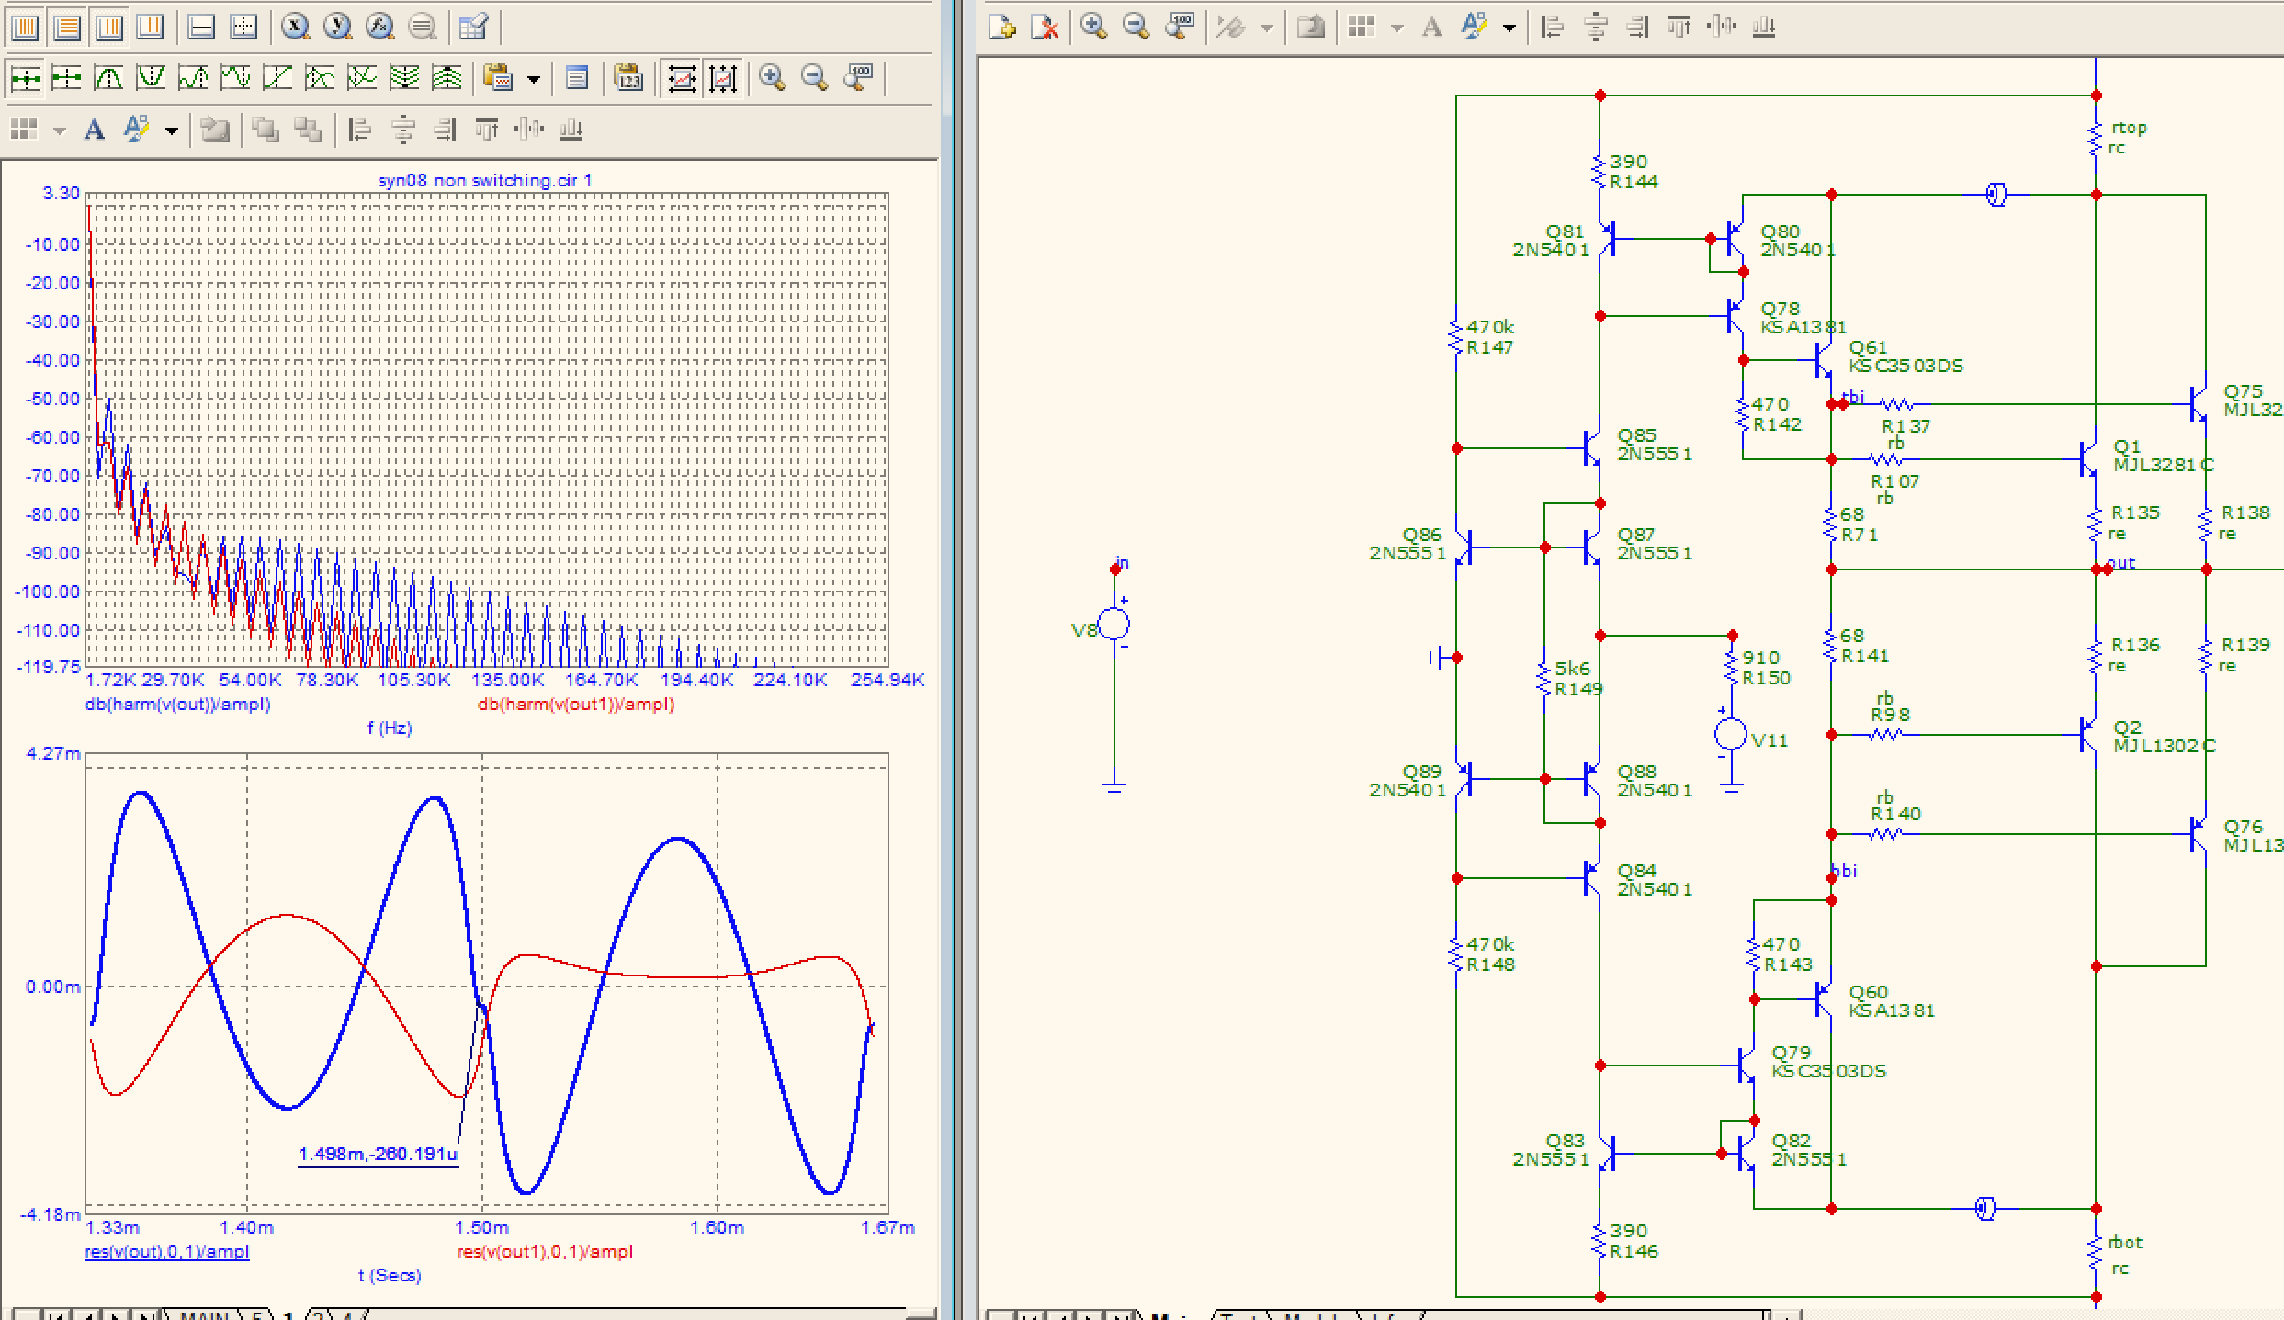The width and height of the screenshot is (2284, 1320).
Task: Click the dotted crosshair grid icon
Action: pyautogui.click(x=243, y=27)
